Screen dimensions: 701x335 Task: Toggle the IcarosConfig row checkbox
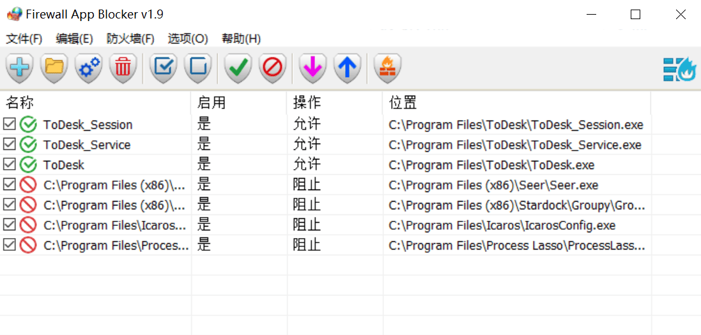point(10,224)
